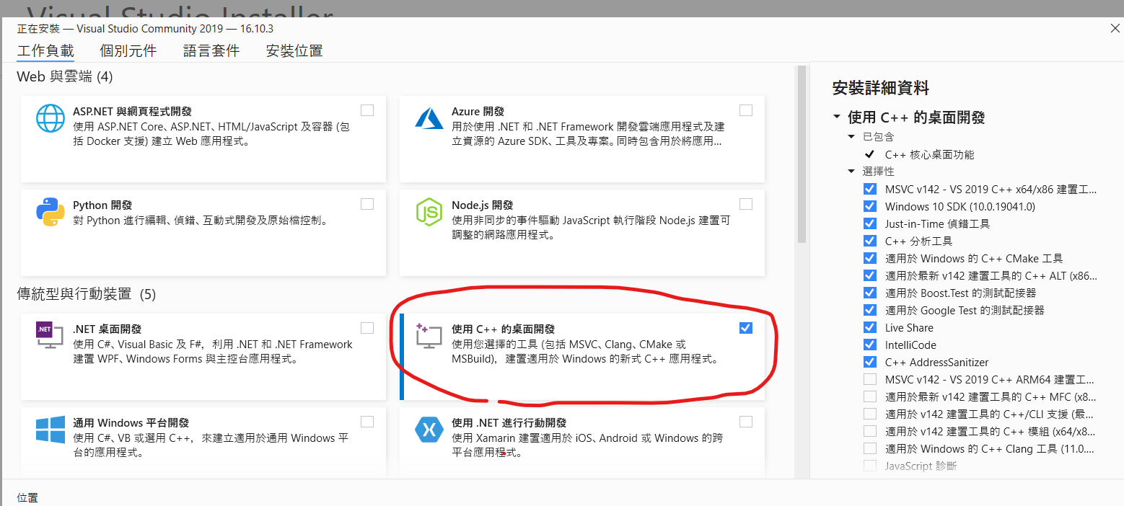Collapse the 選擇性 optional components group
The image size is (1124, 506).
(x=852, y=172)
